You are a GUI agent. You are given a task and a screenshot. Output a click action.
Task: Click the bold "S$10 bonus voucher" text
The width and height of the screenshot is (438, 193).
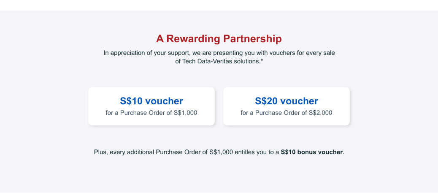tap(312, 152)
